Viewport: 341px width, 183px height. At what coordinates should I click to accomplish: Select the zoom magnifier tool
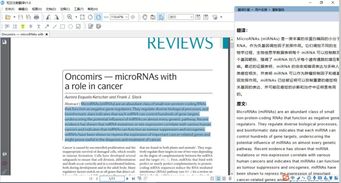click(69, 17)
